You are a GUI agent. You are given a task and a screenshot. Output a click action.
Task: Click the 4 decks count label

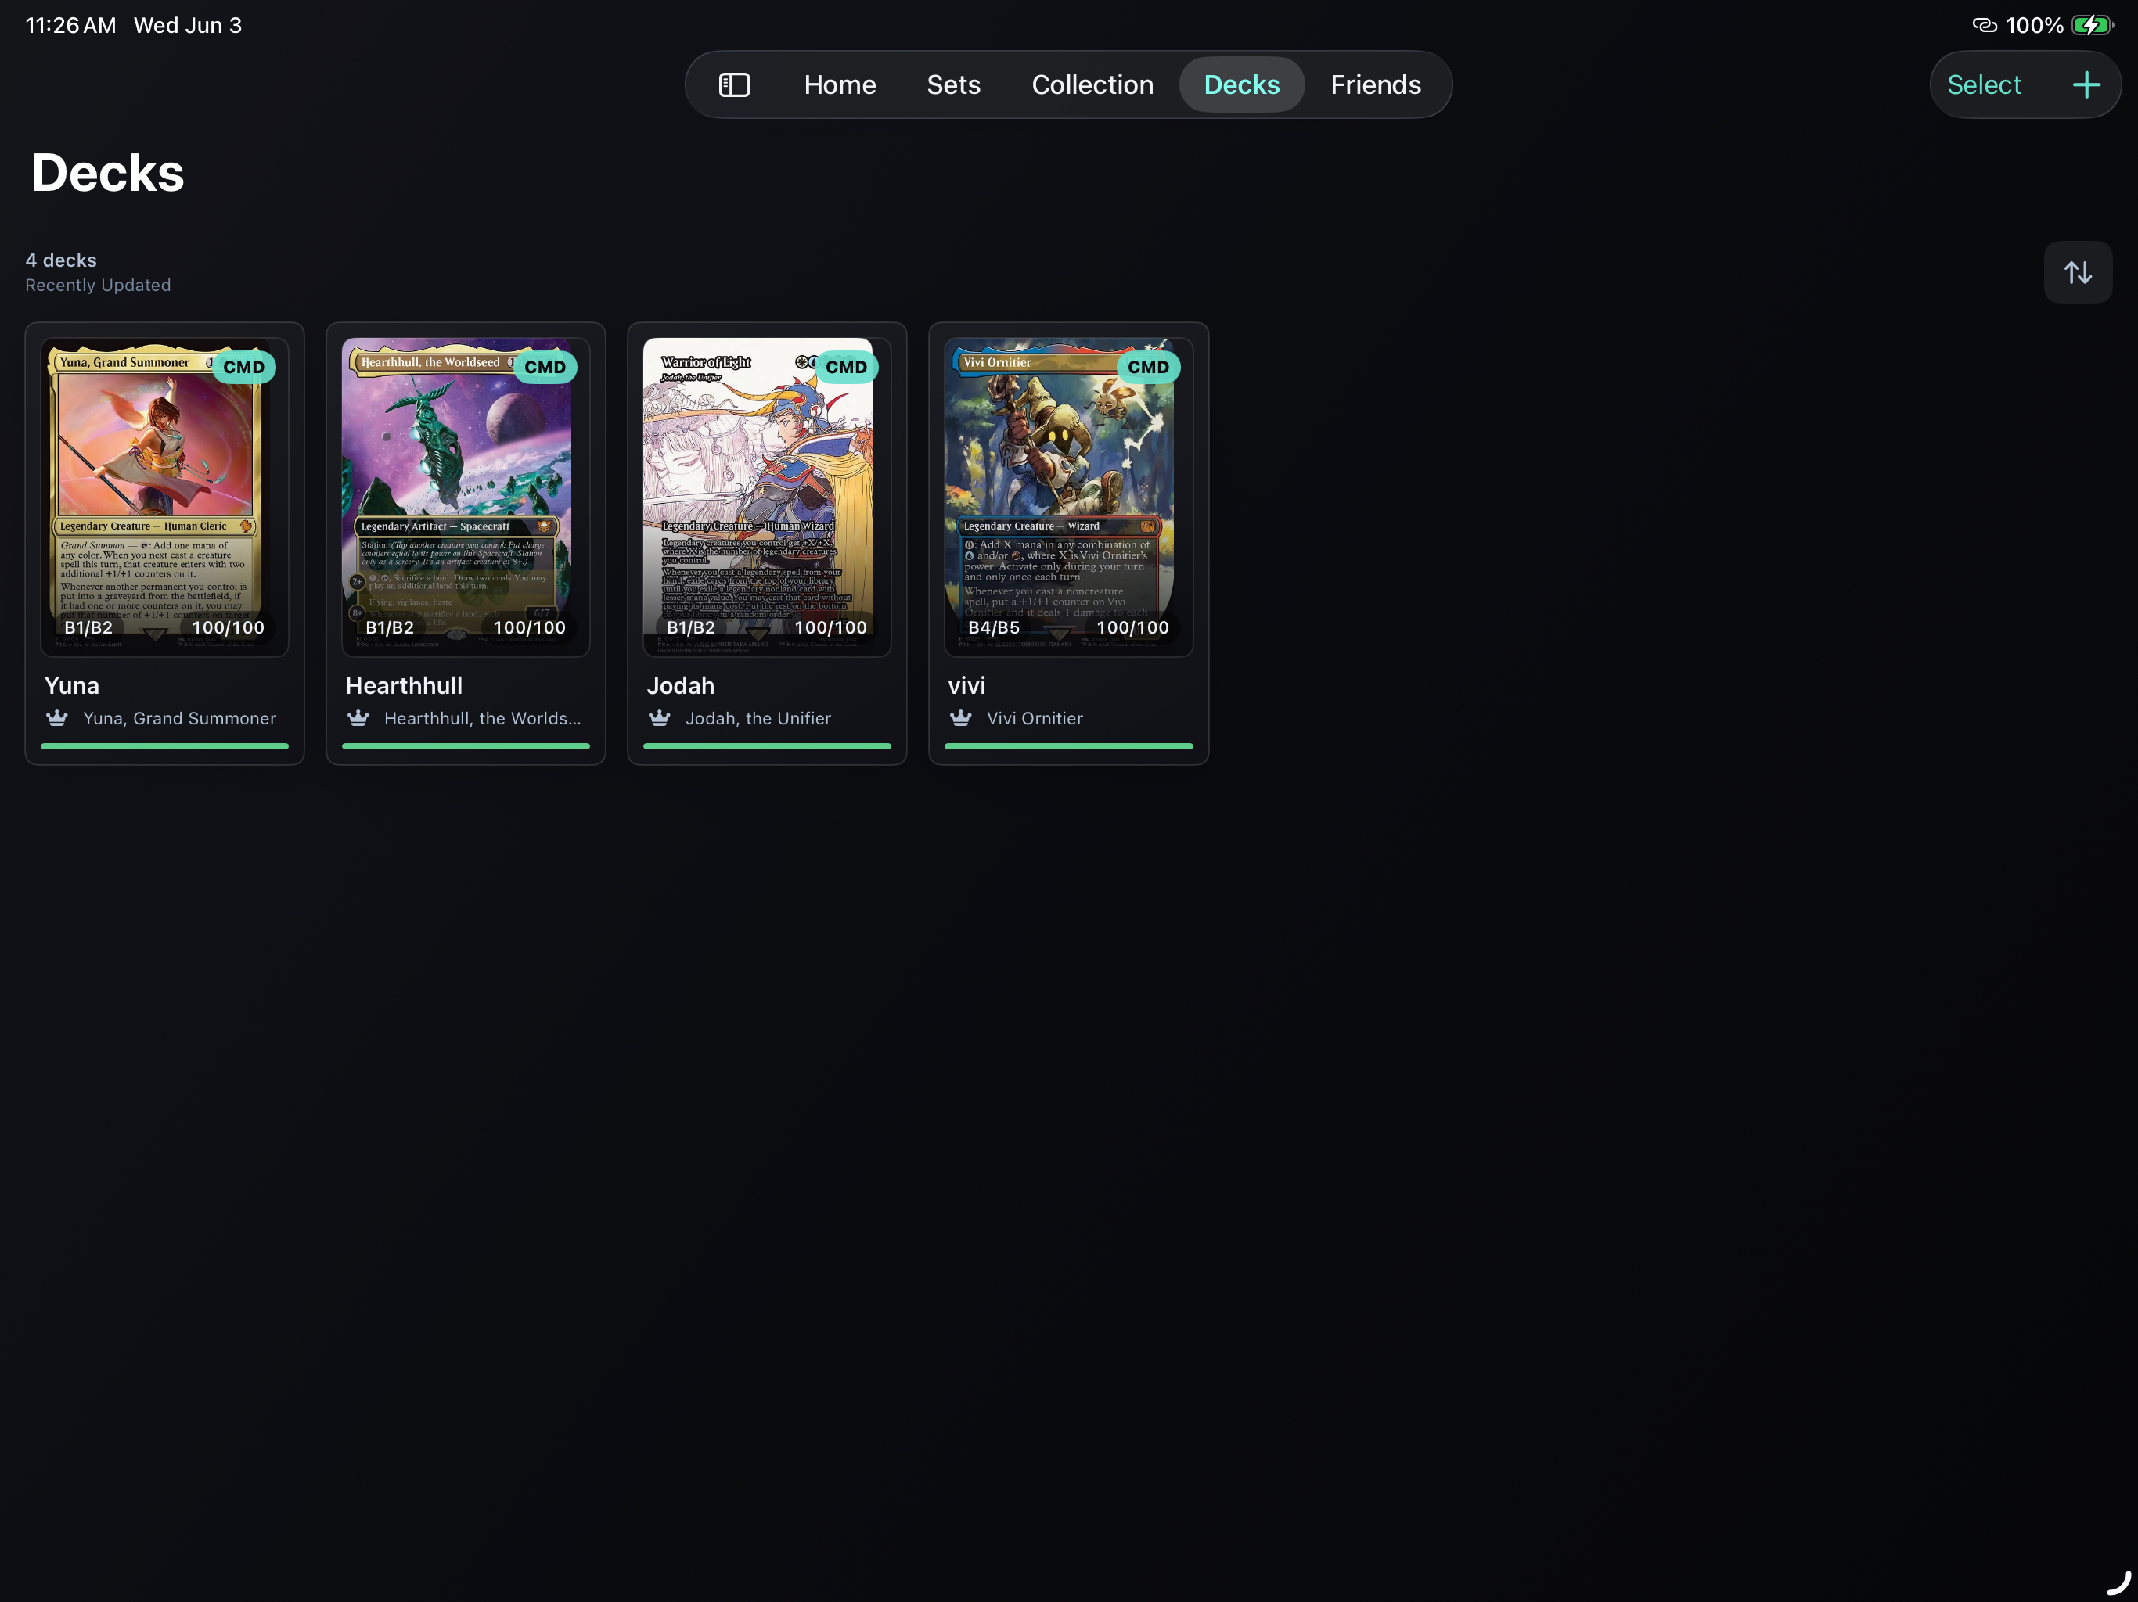(61, 260)
